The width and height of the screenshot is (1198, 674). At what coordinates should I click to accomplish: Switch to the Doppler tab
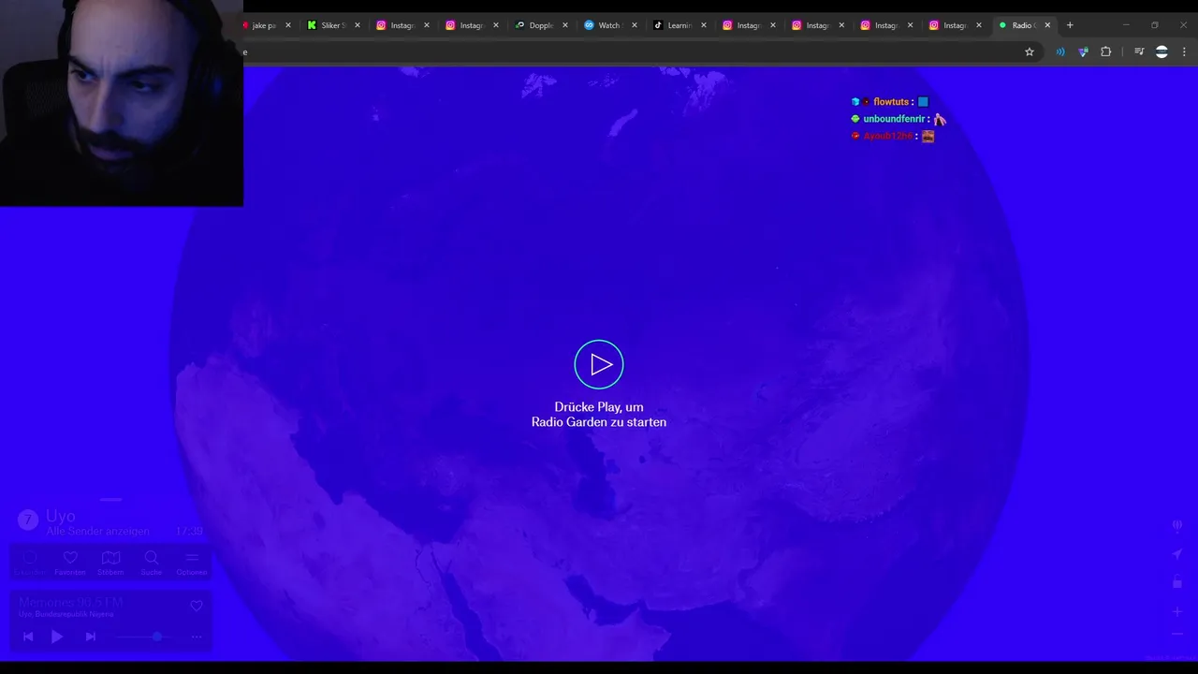coord(540,25)
